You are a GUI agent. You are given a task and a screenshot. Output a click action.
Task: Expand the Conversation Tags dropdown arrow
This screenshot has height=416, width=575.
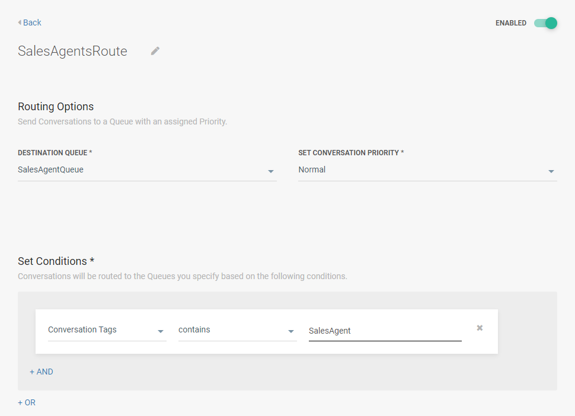(161, 331)
